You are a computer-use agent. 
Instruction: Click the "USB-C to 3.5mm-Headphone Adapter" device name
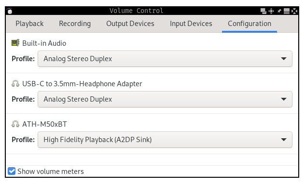point(82,84)
